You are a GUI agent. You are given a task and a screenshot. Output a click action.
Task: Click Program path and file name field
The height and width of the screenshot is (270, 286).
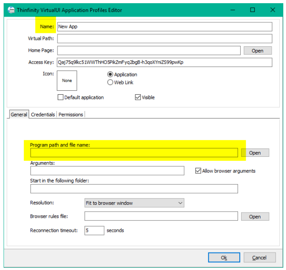click(134, 153)
